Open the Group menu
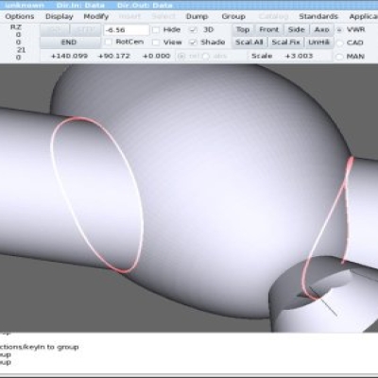The image size is (378, 378). (x=233, y=16)
